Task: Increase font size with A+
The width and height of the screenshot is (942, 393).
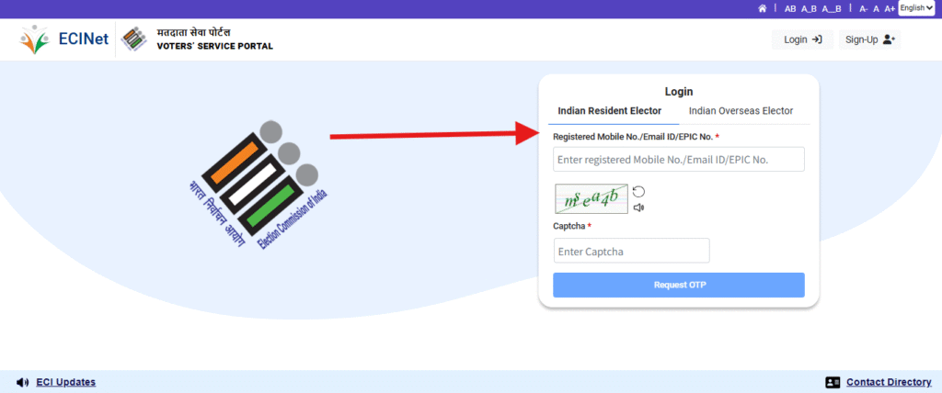Action: 890,8
